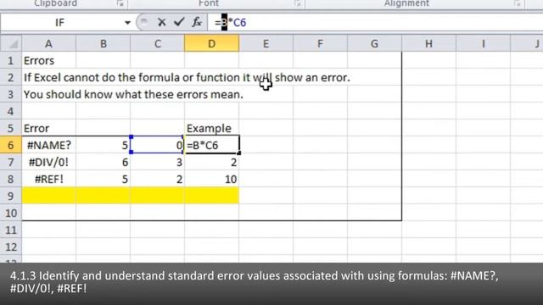Viewport: 543px width, 305px height.
Task: Select row 7 header
Action: [11, 162]
